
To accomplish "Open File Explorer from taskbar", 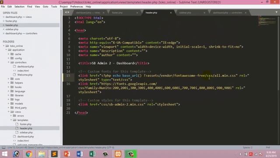I will pos(42,154).
